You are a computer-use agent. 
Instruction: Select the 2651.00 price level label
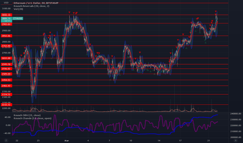(6, 58)
